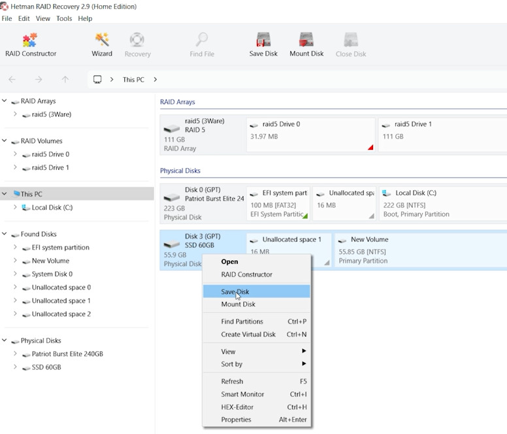Click Save Disk in the toolbar
Image resolution: width=507 pixels, height=434 pixels.
tap(263, 45)
